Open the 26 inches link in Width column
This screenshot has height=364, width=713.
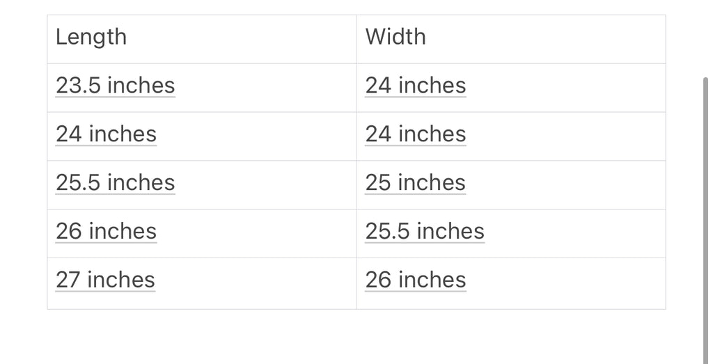click(x=415, y=280)
